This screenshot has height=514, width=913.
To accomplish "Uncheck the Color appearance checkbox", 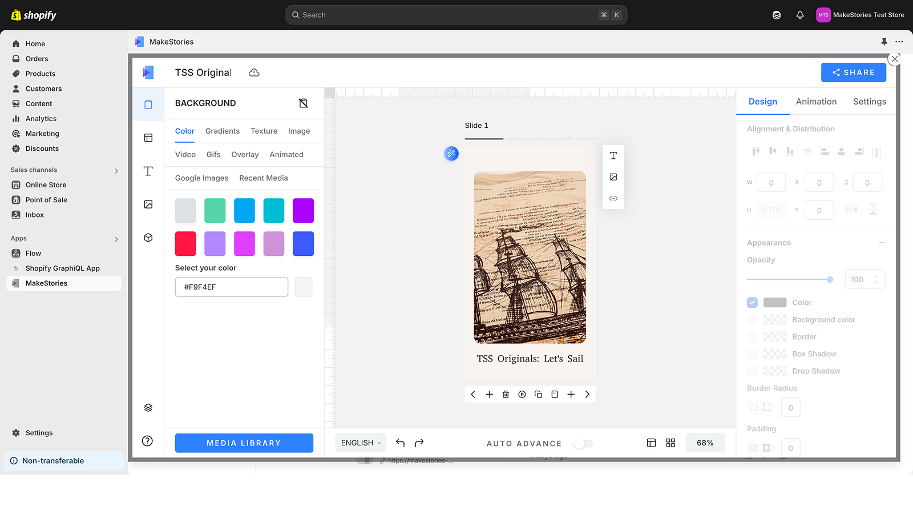I will point(752,302).
